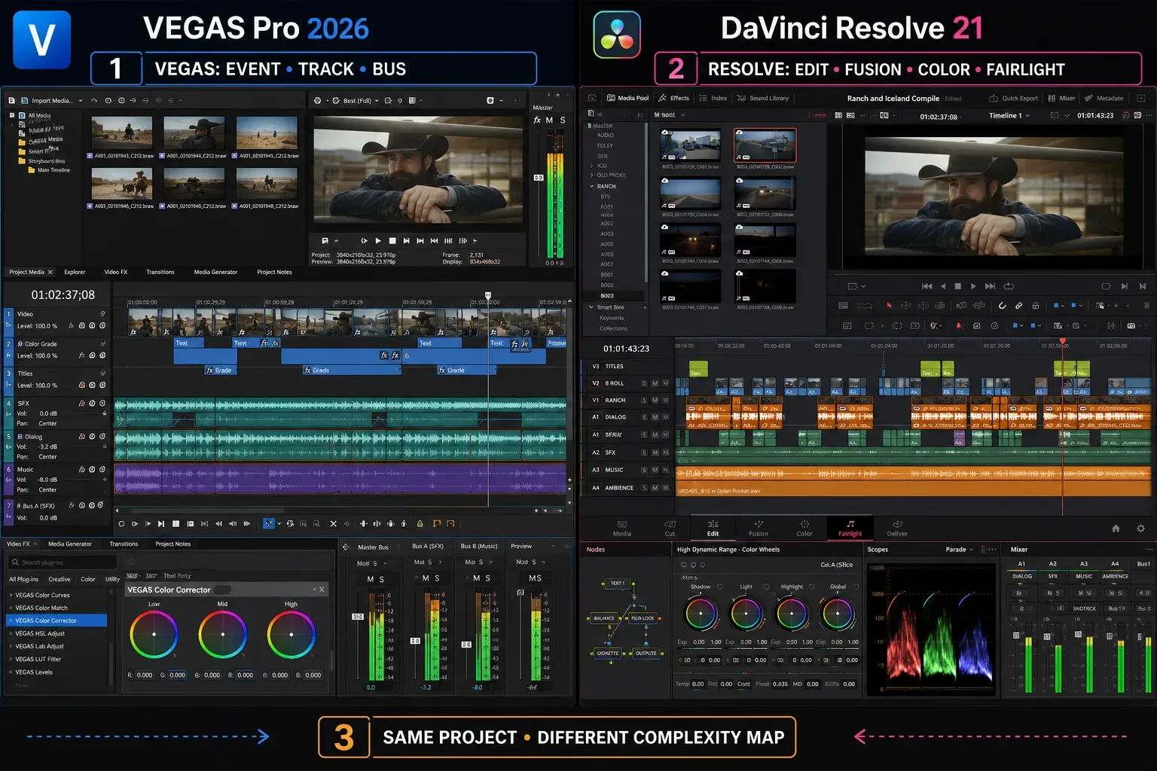Expand the OLD PROXY folder in Resolve

pos(591,175)
